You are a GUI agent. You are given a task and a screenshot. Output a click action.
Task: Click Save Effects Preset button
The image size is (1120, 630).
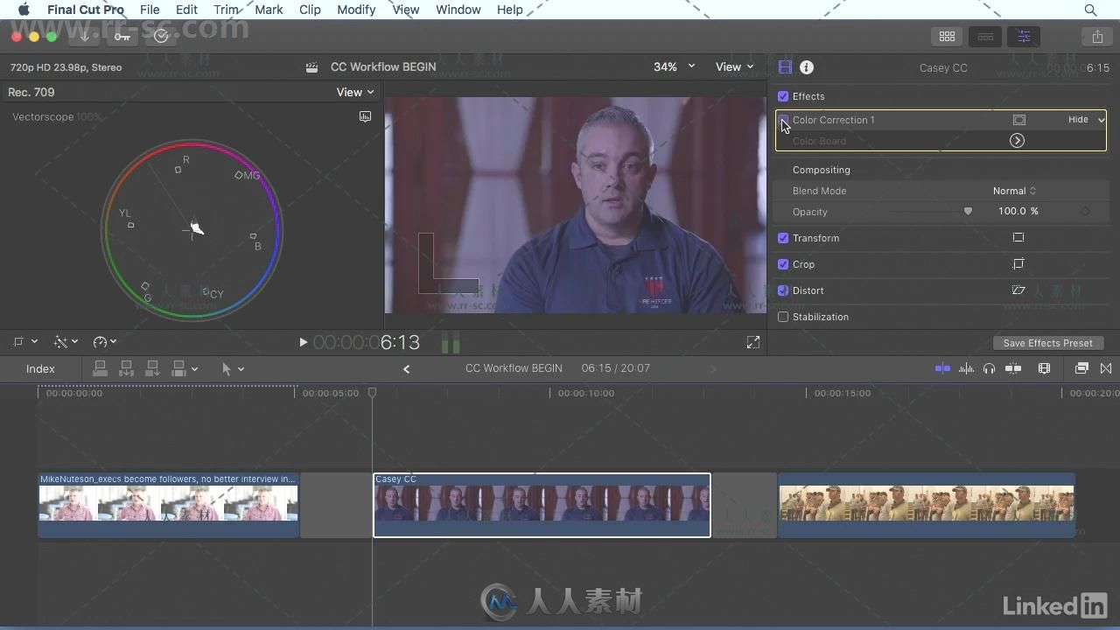pos(1047,343)
